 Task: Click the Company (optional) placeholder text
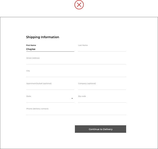click(x=87, y=84)
